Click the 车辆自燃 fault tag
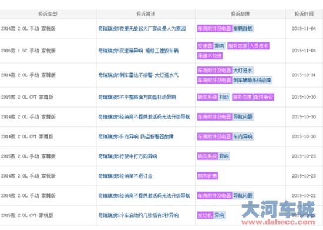323x230 pixels. coord(243,29)
